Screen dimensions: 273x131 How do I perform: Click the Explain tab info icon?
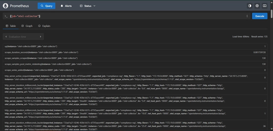point(39,26)
